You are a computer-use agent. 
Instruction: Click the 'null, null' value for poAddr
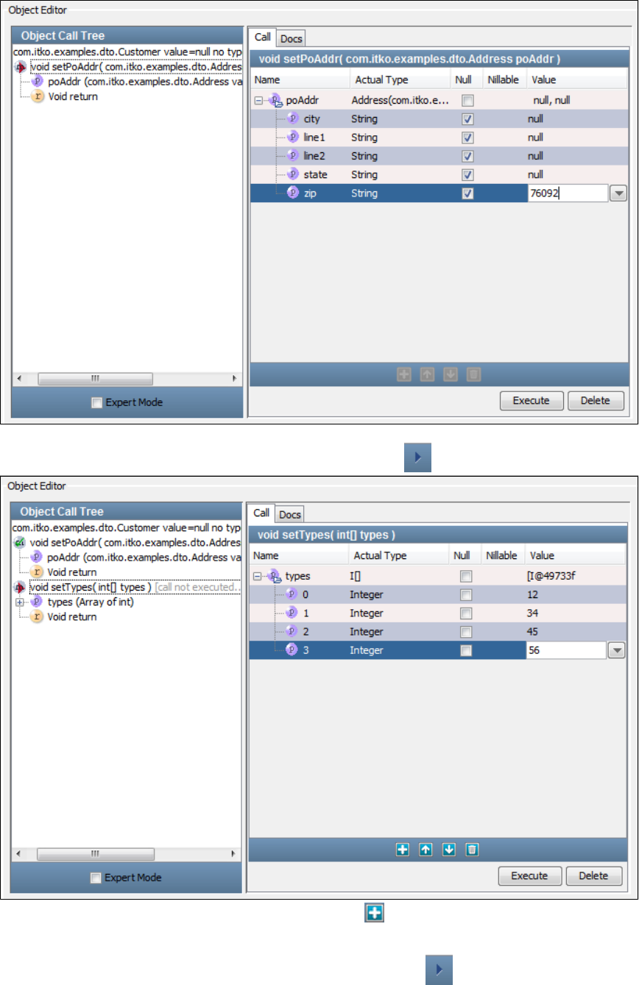click(552, 101)
